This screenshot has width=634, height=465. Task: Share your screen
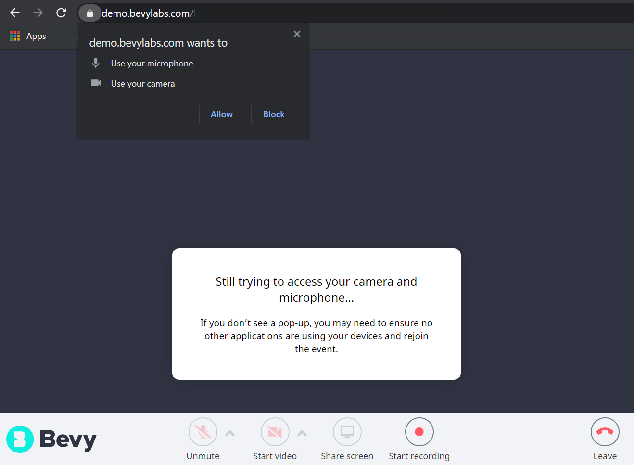pyautogui.click(x=347, y=432)
